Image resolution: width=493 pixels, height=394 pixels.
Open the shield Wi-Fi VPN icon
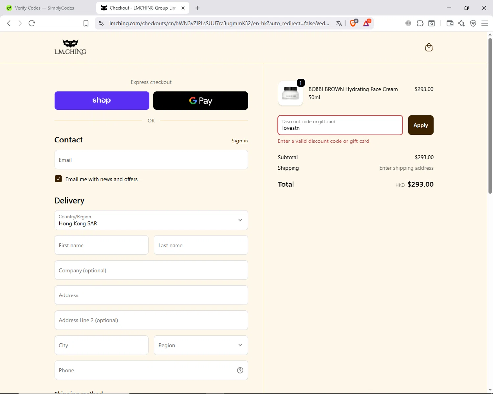pyautogui.click(x=473, y=23)
